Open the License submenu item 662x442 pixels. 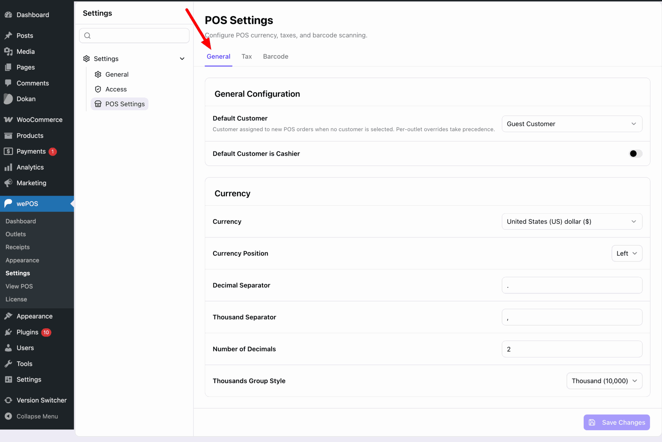16,299
